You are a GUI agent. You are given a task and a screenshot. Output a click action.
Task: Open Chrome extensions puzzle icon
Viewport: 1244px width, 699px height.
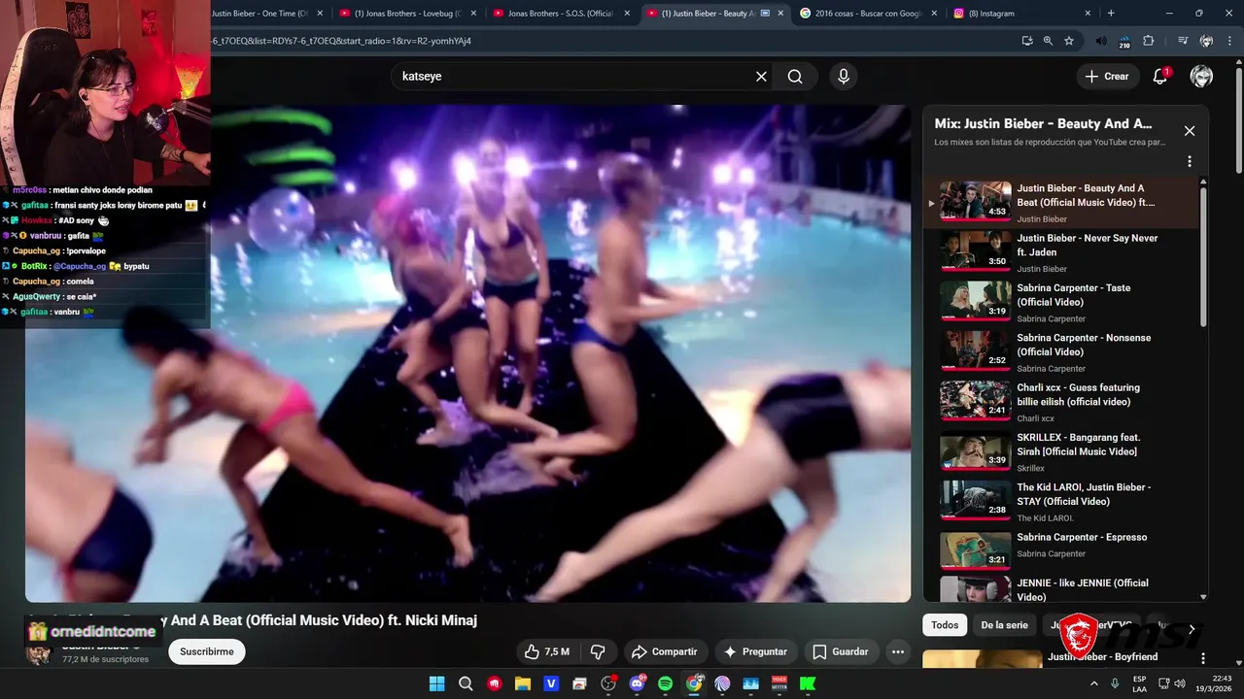tap(1148, 41)
